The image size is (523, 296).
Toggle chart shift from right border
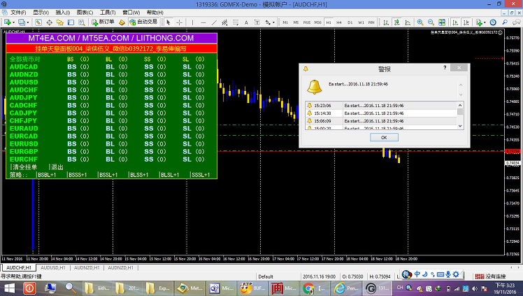tap(466, 22)
